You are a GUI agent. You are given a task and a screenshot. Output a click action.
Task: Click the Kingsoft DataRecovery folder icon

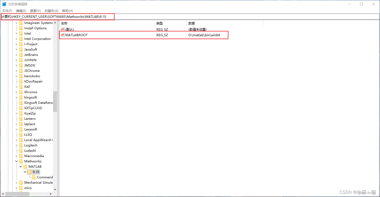tap(21, 103)
